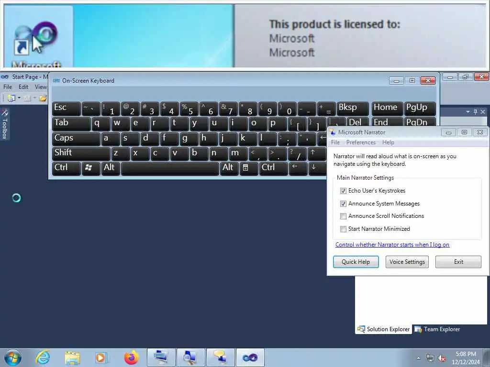Open Windows Explorer from the taskbar

pos(72,357)
